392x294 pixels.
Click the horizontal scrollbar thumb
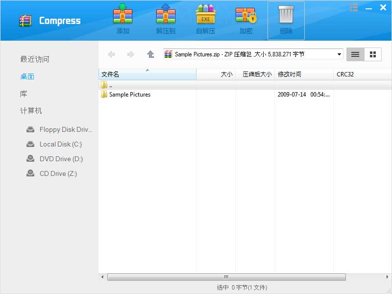pyautogui.click(x=226, y=277)
